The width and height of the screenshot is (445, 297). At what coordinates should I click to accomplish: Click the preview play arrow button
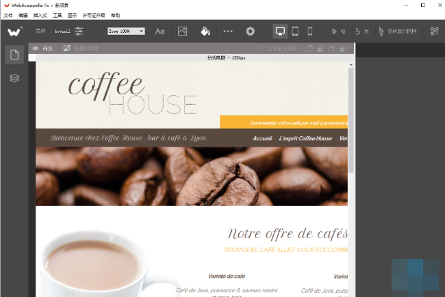point(334,31)
